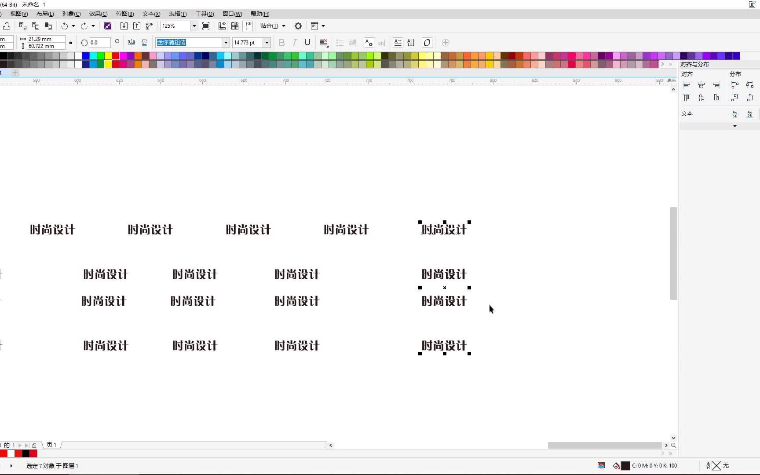Click the font name input field
Screen dimensions: 760x475
click(x=189, y=43)
